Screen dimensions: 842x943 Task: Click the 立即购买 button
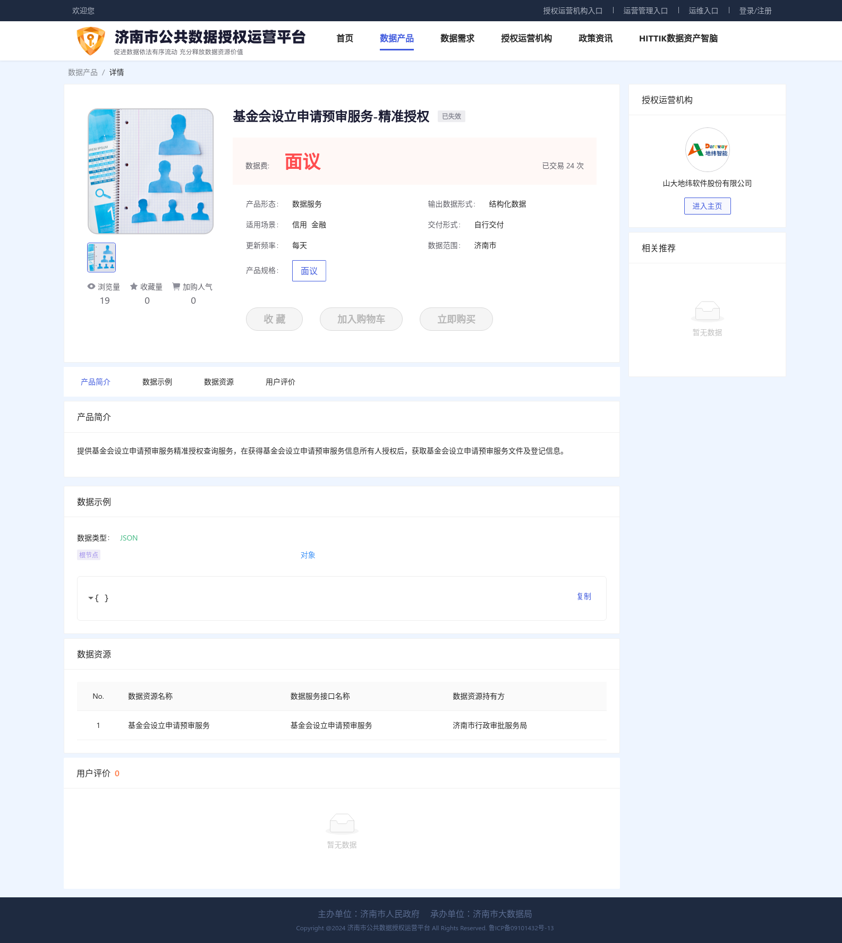click(x=456, y=319)
